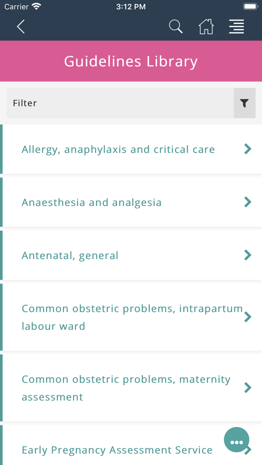Open Allergy, anaphylaxis and critical care guidelines

tap(118, 149)
